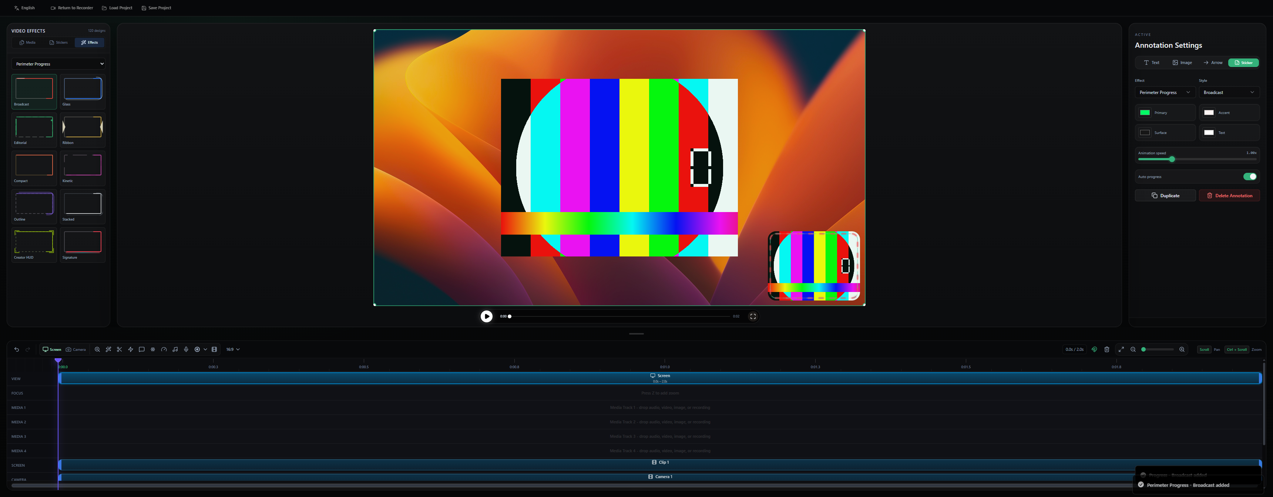
Task: Switch to the Effects tab
Action: point(90,43)
